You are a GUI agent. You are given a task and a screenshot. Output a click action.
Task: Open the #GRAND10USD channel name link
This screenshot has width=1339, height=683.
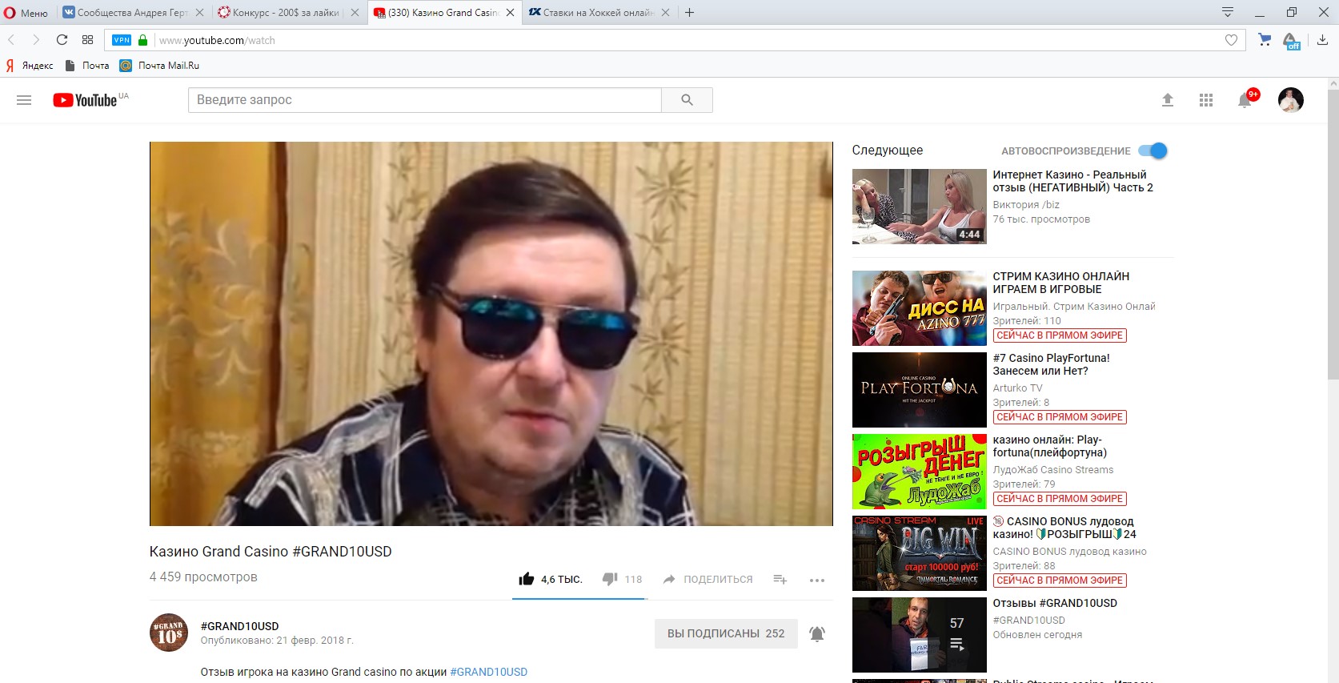[239, 626]
